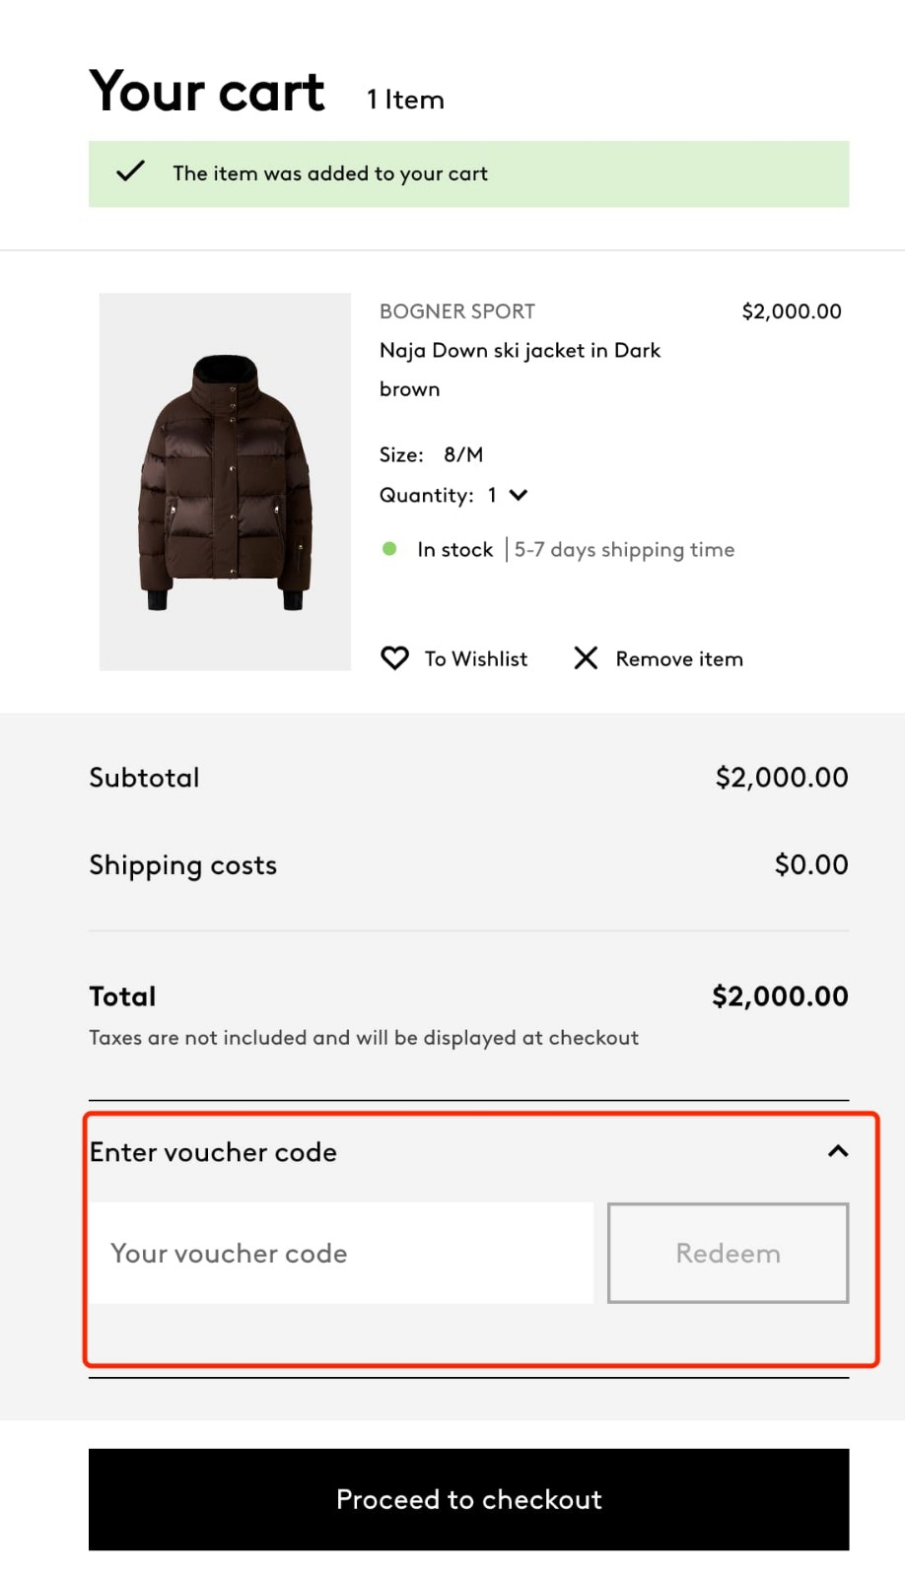Image resolution: width=905 pixels, height=1577 pixels.
Task: Click the collapse arrow beside Enter voucher code
Action: pos(837,1151)
